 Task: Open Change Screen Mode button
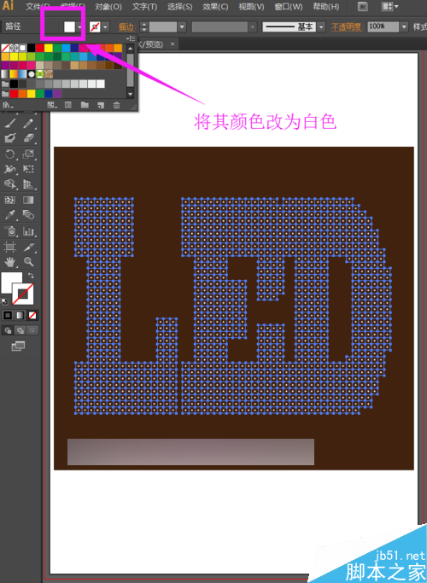(x=18, y=347)
